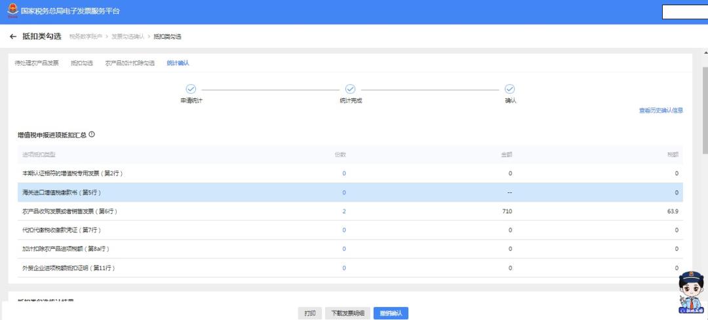Click the tax bureau emblem logo
Viewport: 708px width, 320px height.
coord(12,11)
